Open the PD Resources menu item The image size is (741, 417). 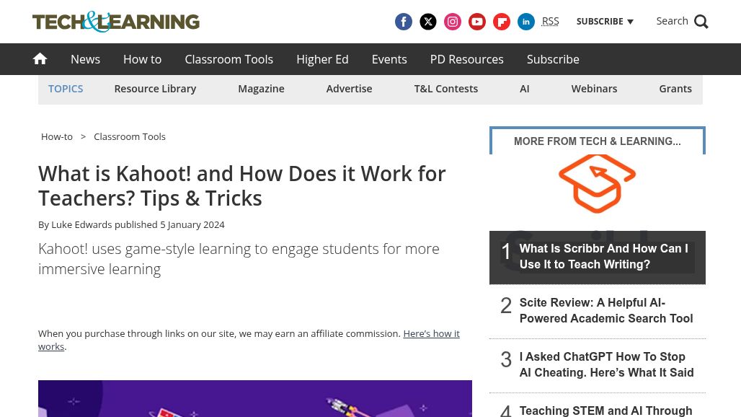pyautogui.click(x=467, y=59)
